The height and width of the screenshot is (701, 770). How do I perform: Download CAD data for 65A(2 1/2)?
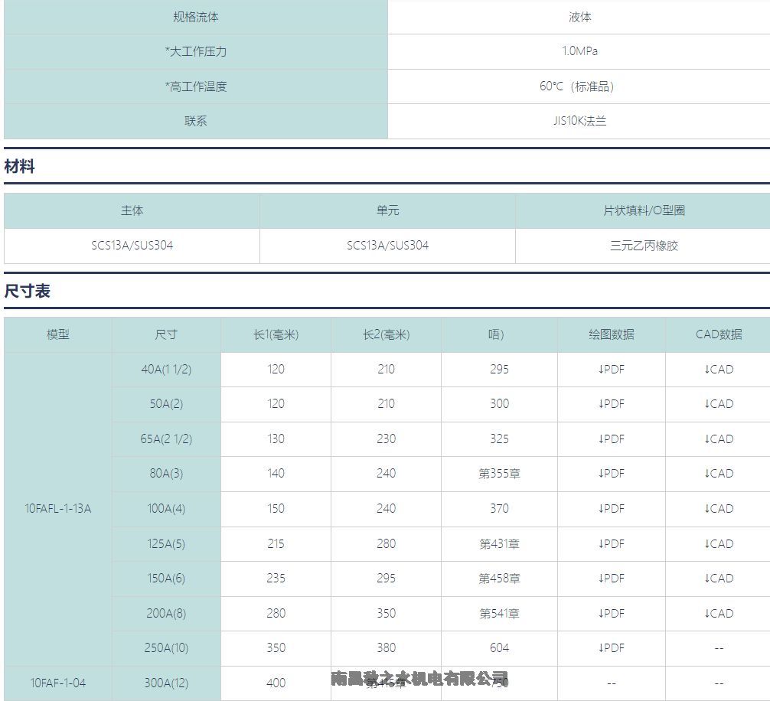[x=719, y=439]
